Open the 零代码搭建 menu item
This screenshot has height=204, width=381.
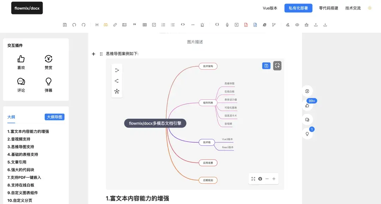(x=328, y=8)
